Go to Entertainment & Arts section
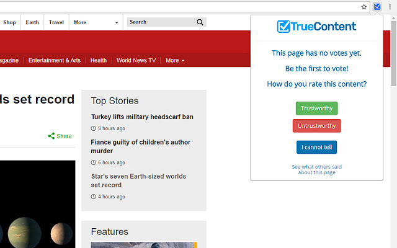This screenshot has height=248, width=397. [x=55, y=61]
